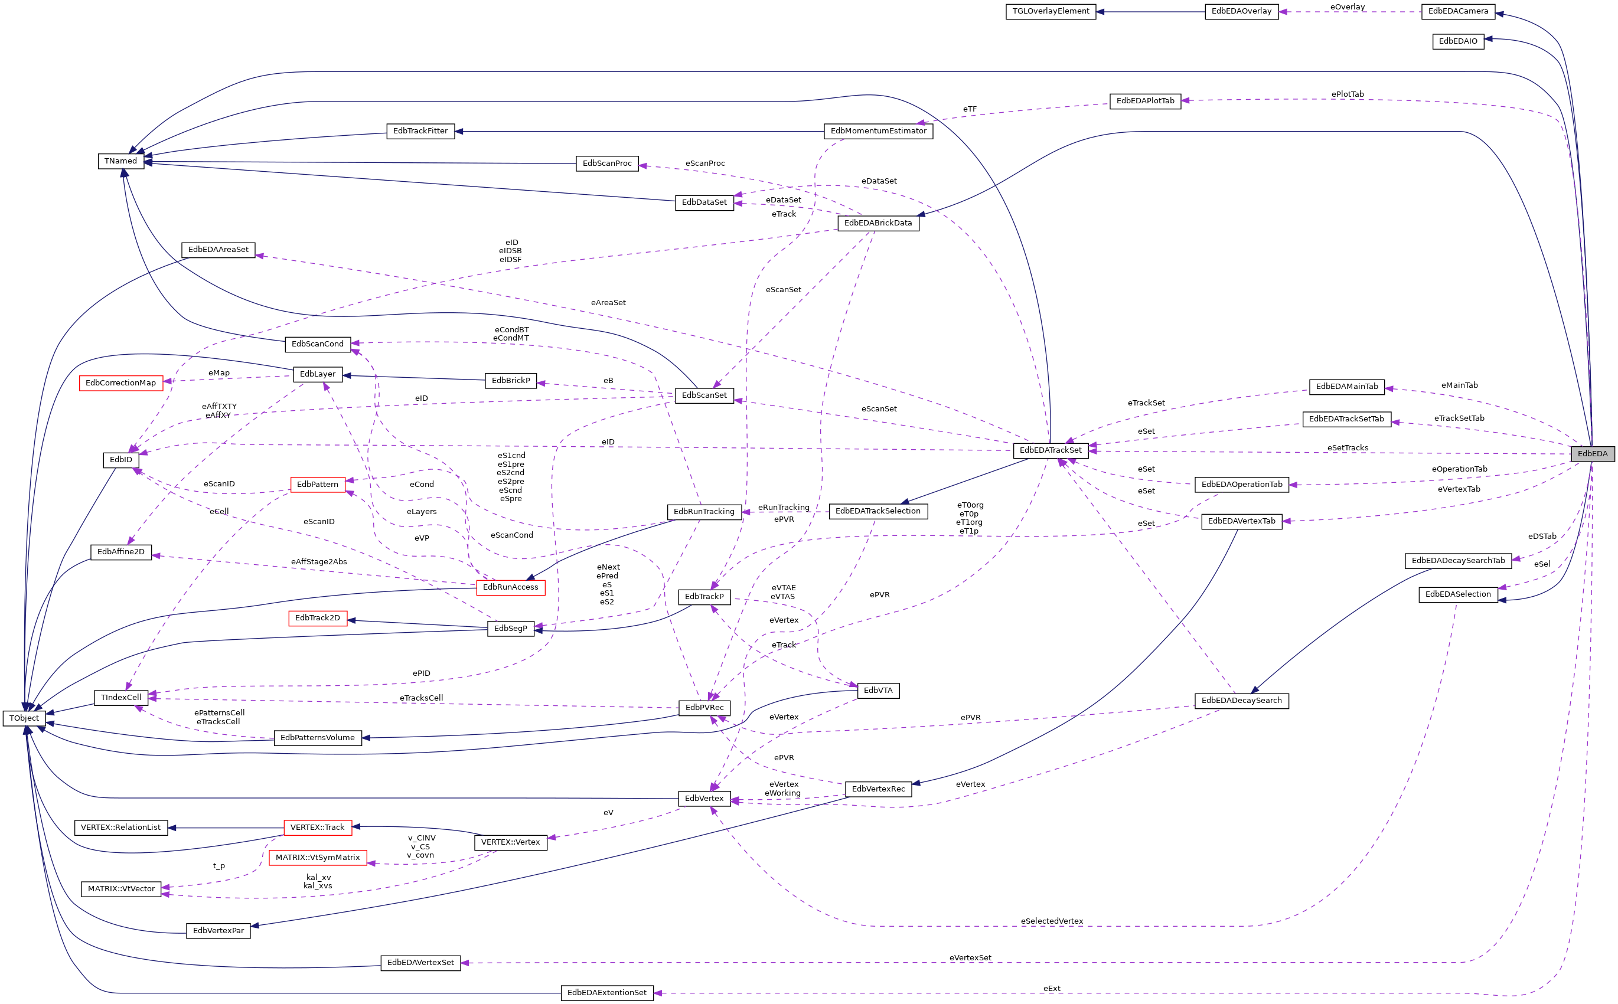Image resolution: width=1618 pixels, height=1004 pixels.
Task: Click the EdbDataSet node
Action: [704, 202]
